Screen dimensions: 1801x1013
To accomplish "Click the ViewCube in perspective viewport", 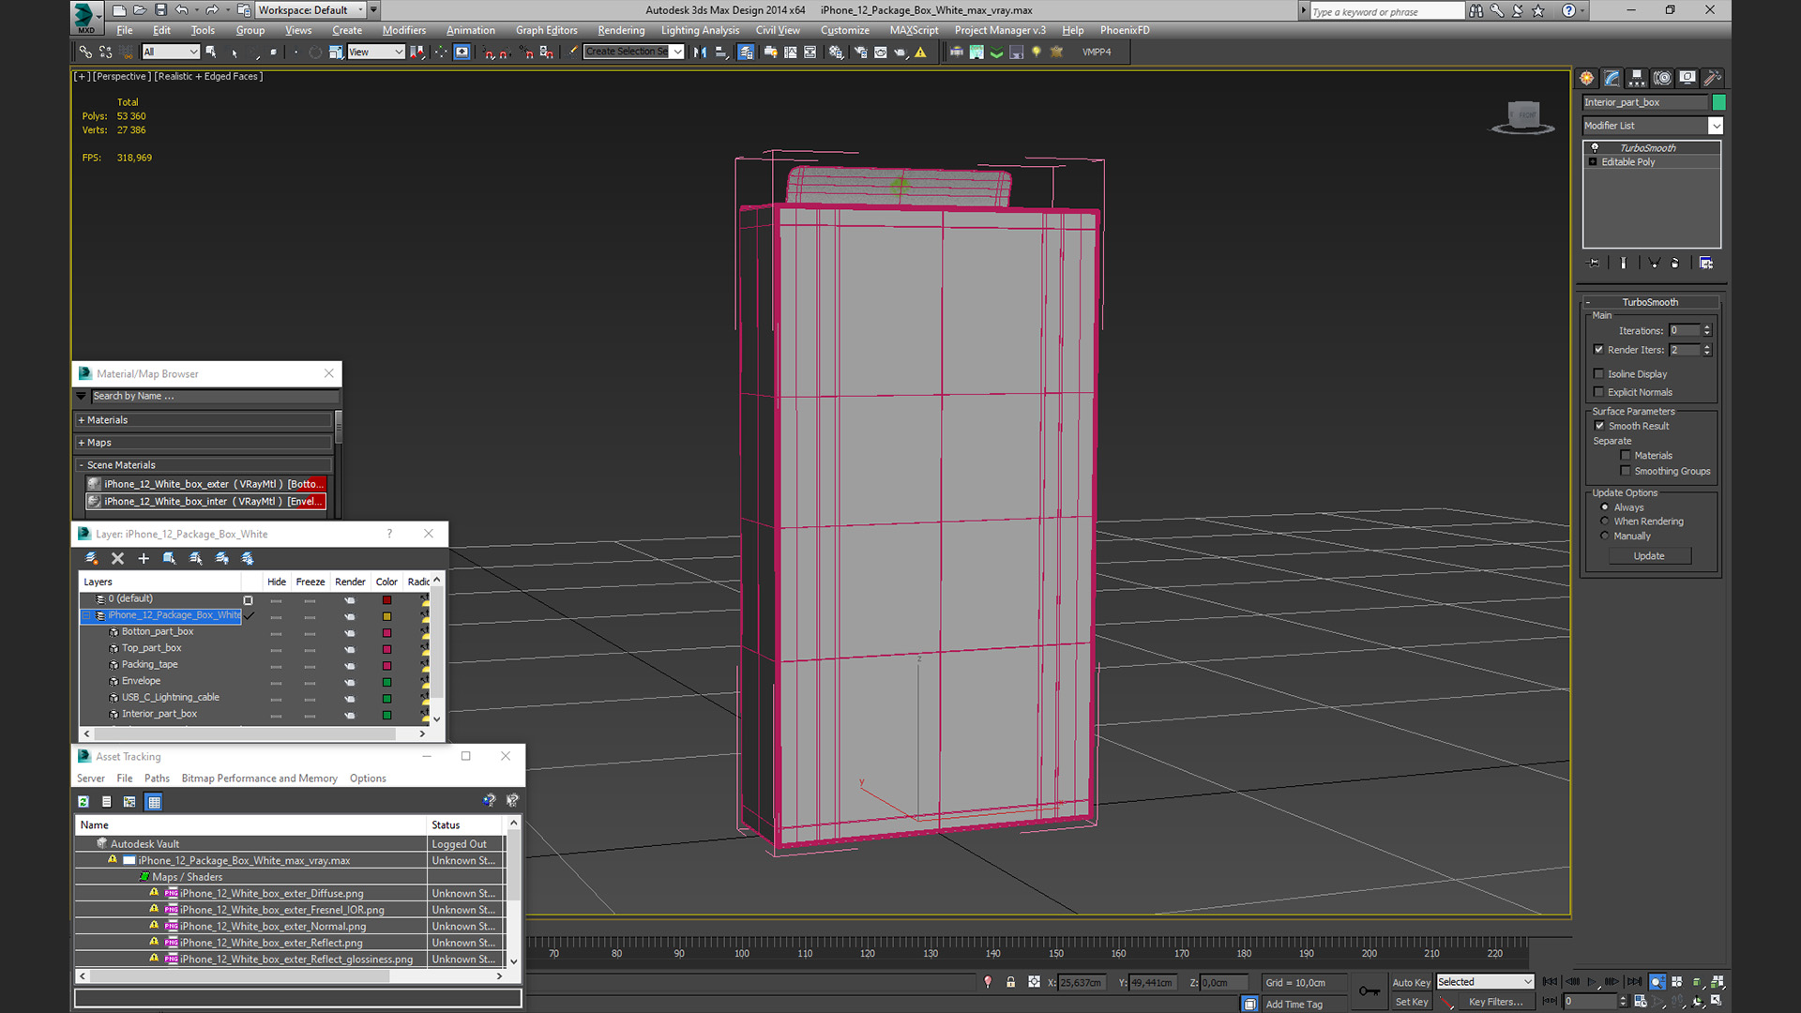I will [x=1522, y=117].
